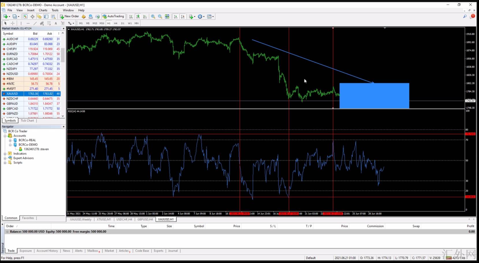Open the Account History tab

pos(47,251)
